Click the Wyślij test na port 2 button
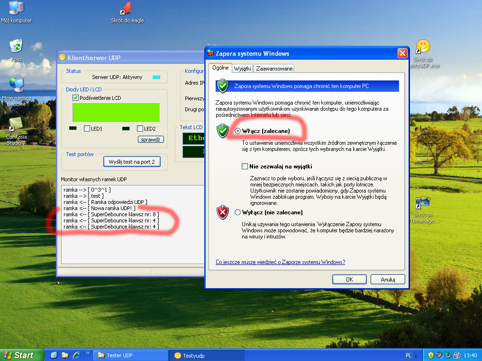Viewport: 482px width, 361px height. (132, 162)
